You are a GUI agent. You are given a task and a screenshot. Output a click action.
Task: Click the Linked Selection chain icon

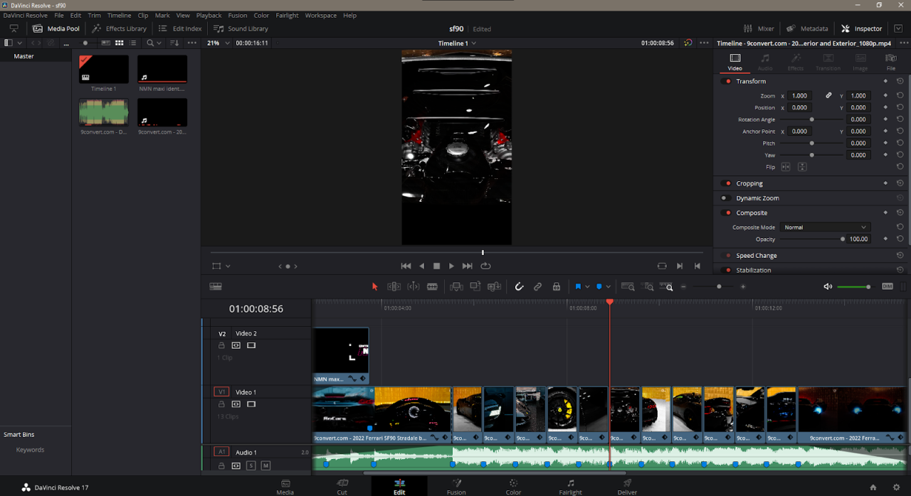click(x=538, y=286)
